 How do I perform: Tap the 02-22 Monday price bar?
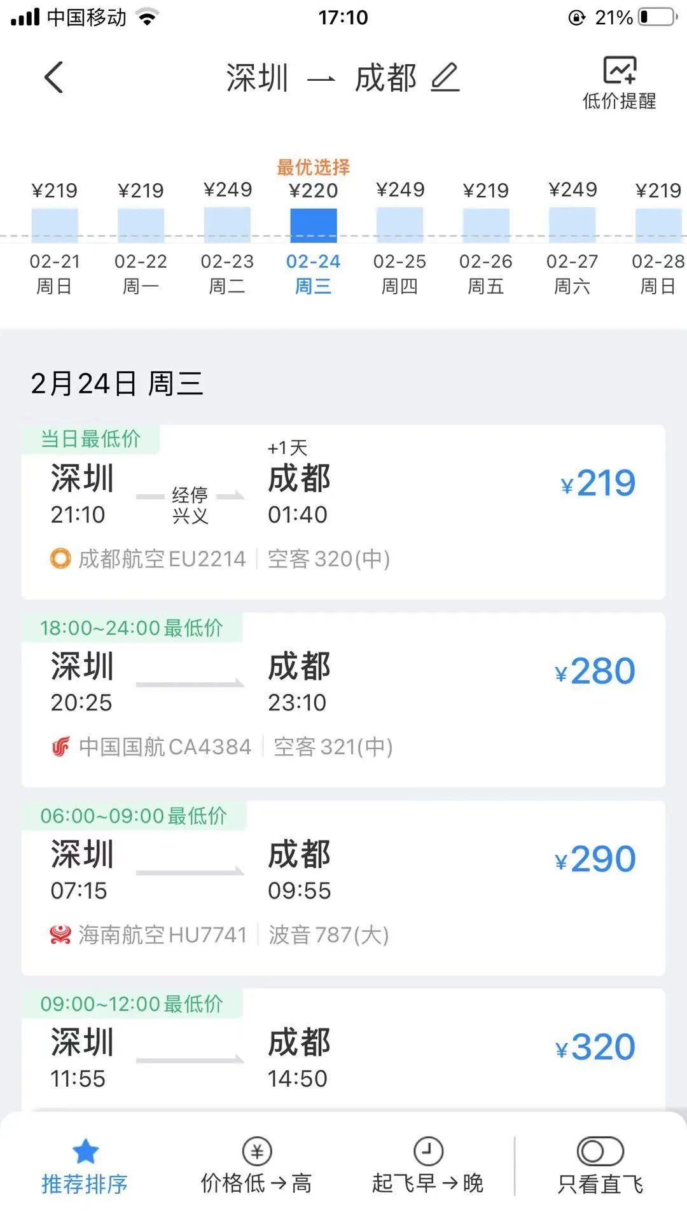[141, 225]
